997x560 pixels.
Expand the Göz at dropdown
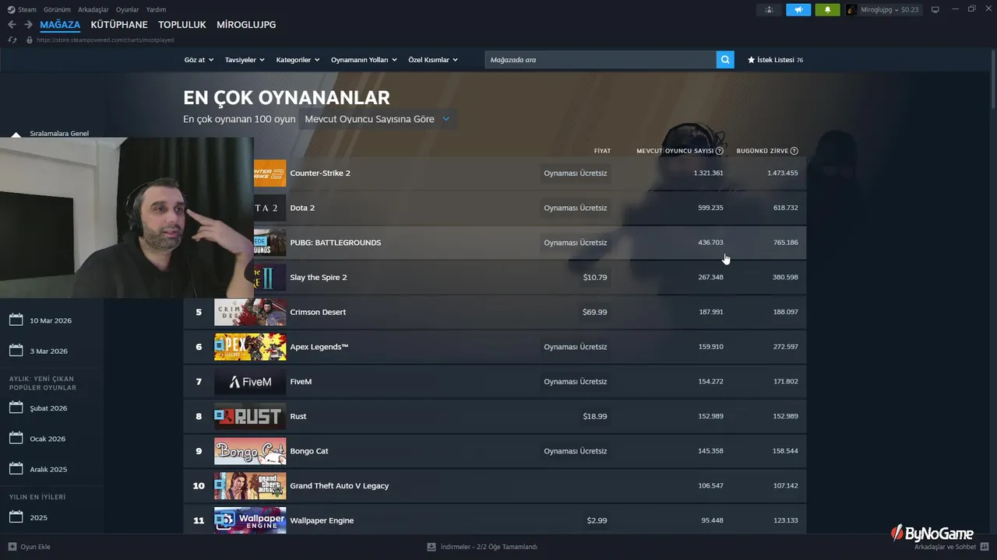pyautogui.click(x=199, y=60)
